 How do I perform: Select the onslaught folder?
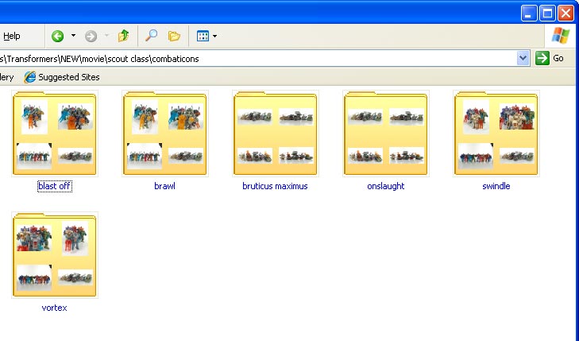[385, 134]
